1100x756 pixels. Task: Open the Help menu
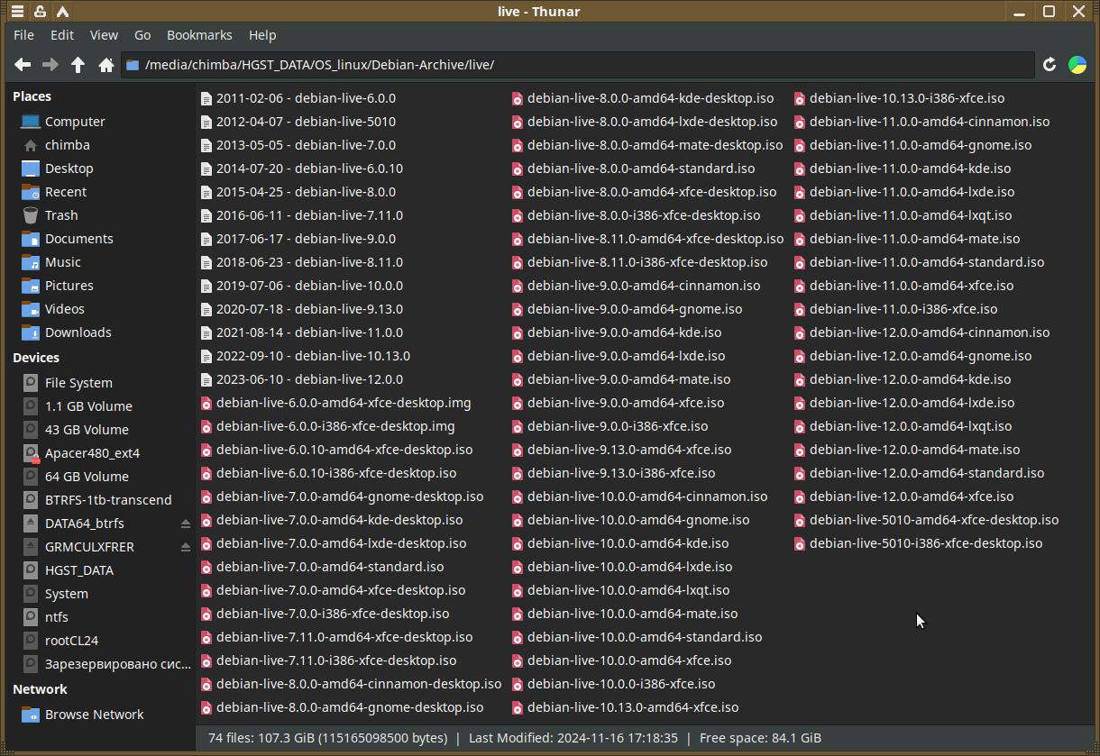pyautogui.click(x=262, y=35)
